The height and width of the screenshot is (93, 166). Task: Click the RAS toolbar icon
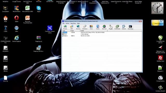click(x=72, y=27)
